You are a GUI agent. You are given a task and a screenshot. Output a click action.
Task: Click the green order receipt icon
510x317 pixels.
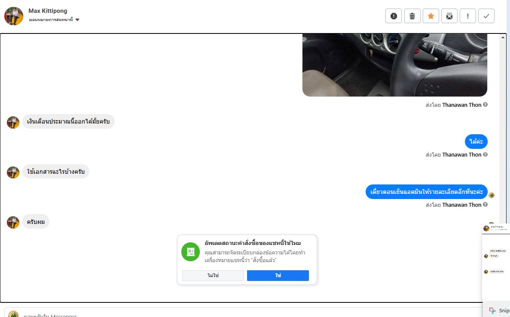point(191,252)
